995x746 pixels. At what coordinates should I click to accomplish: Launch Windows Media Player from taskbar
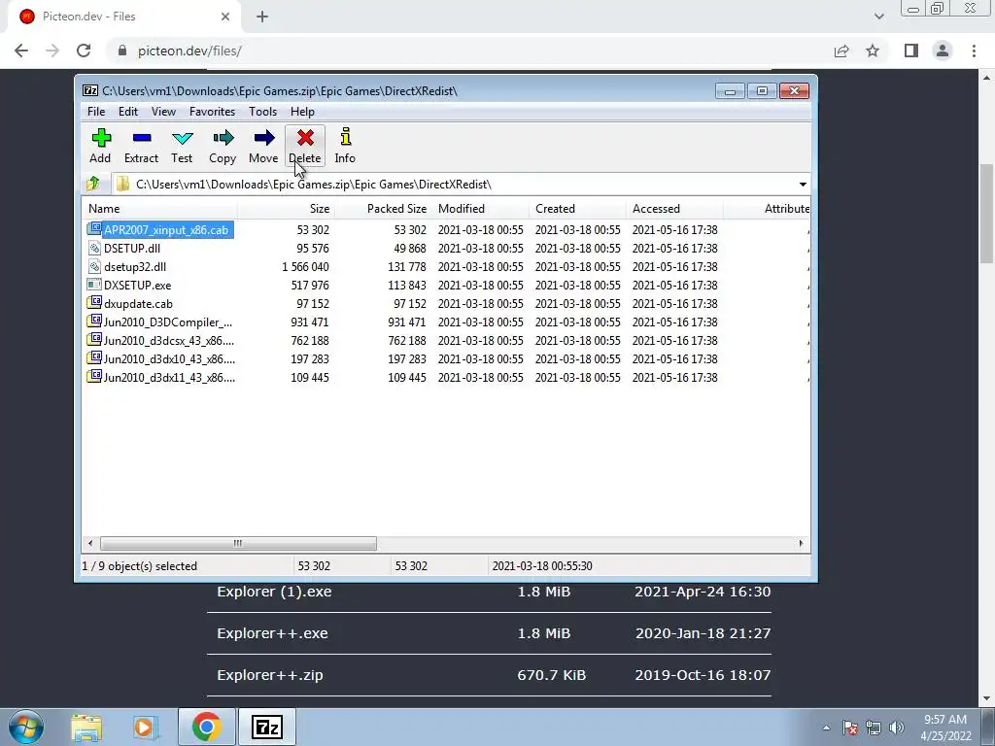[144, 727]
